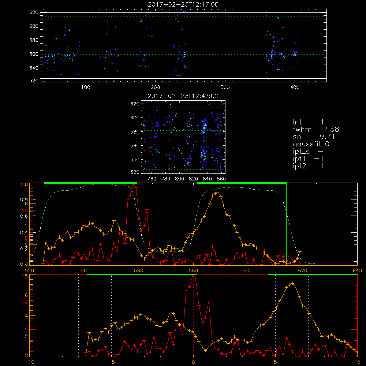366x366 pixels.
Task: Click x-axis label 640 on the profile plot
Action: (357, 270)
